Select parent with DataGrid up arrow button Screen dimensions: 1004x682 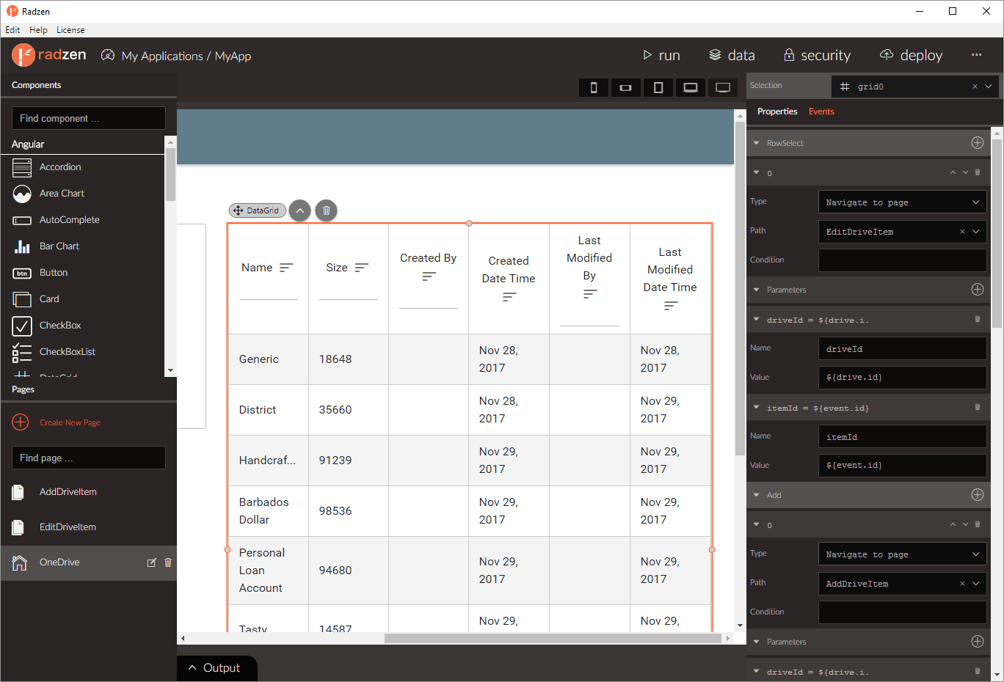pyautogui.click(x=299, y=210)
